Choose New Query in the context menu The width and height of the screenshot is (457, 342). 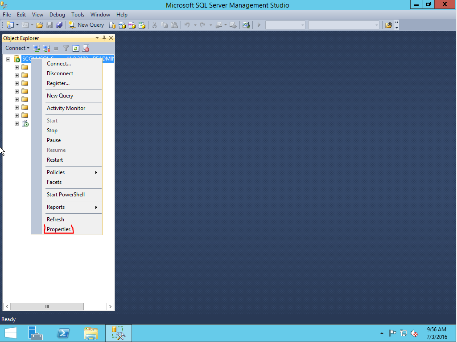tap(60, 96)
